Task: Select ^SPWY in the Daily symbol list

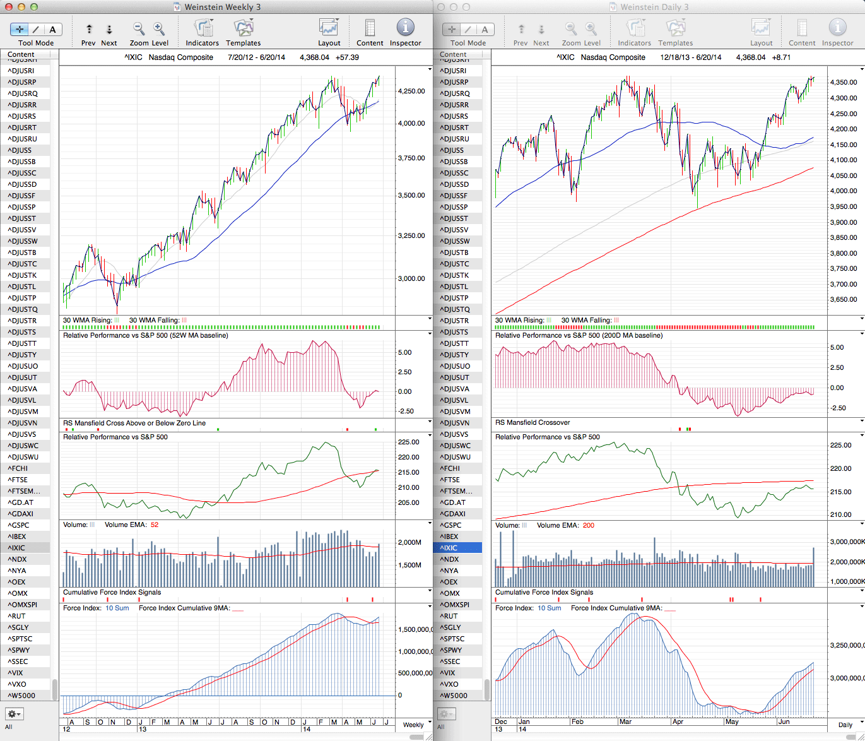Action: (457, 650)
